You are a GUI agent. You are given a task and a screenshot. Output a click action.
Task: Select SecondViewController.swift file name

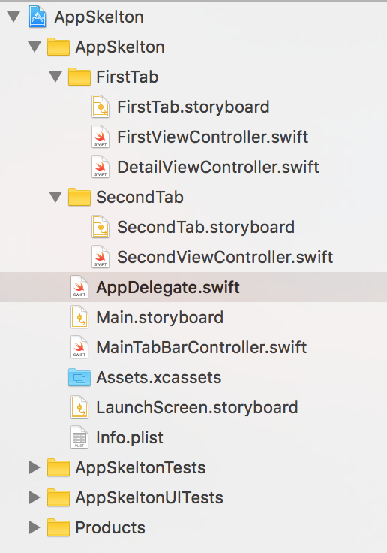(x=225, y=257)
